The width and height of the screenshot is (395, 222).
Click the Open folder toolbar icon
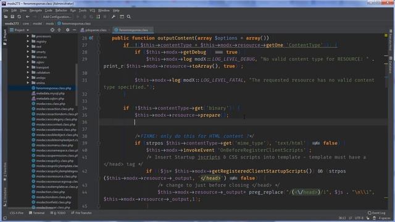[x=6, y=17]
